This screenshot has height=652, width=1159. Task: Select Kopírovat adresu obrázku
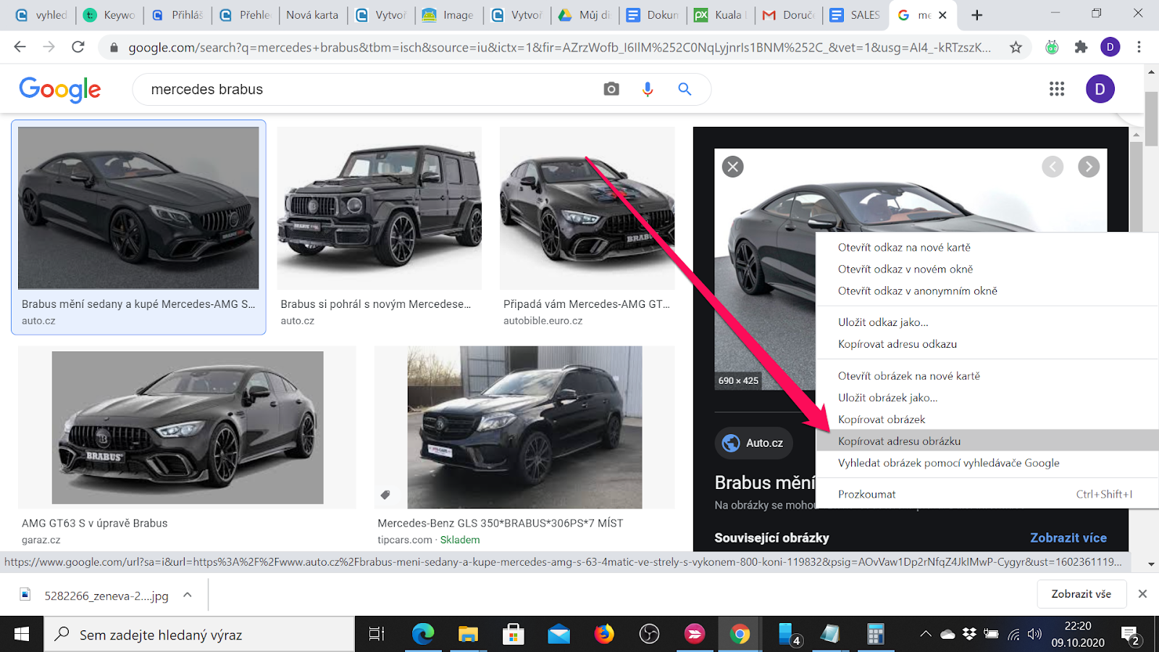coord(987,441)
